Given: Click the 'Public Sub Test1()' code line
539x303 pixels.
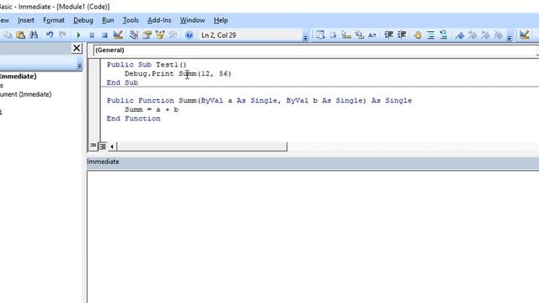Looking at the screenshot, I should 147,65.
